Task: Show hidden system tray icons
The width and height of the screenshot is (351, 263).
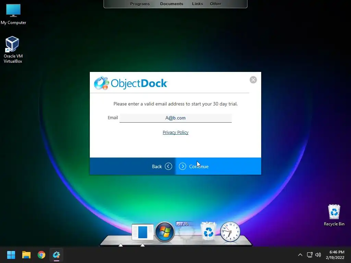Action: pyautogui.click(x=300, y=255)
